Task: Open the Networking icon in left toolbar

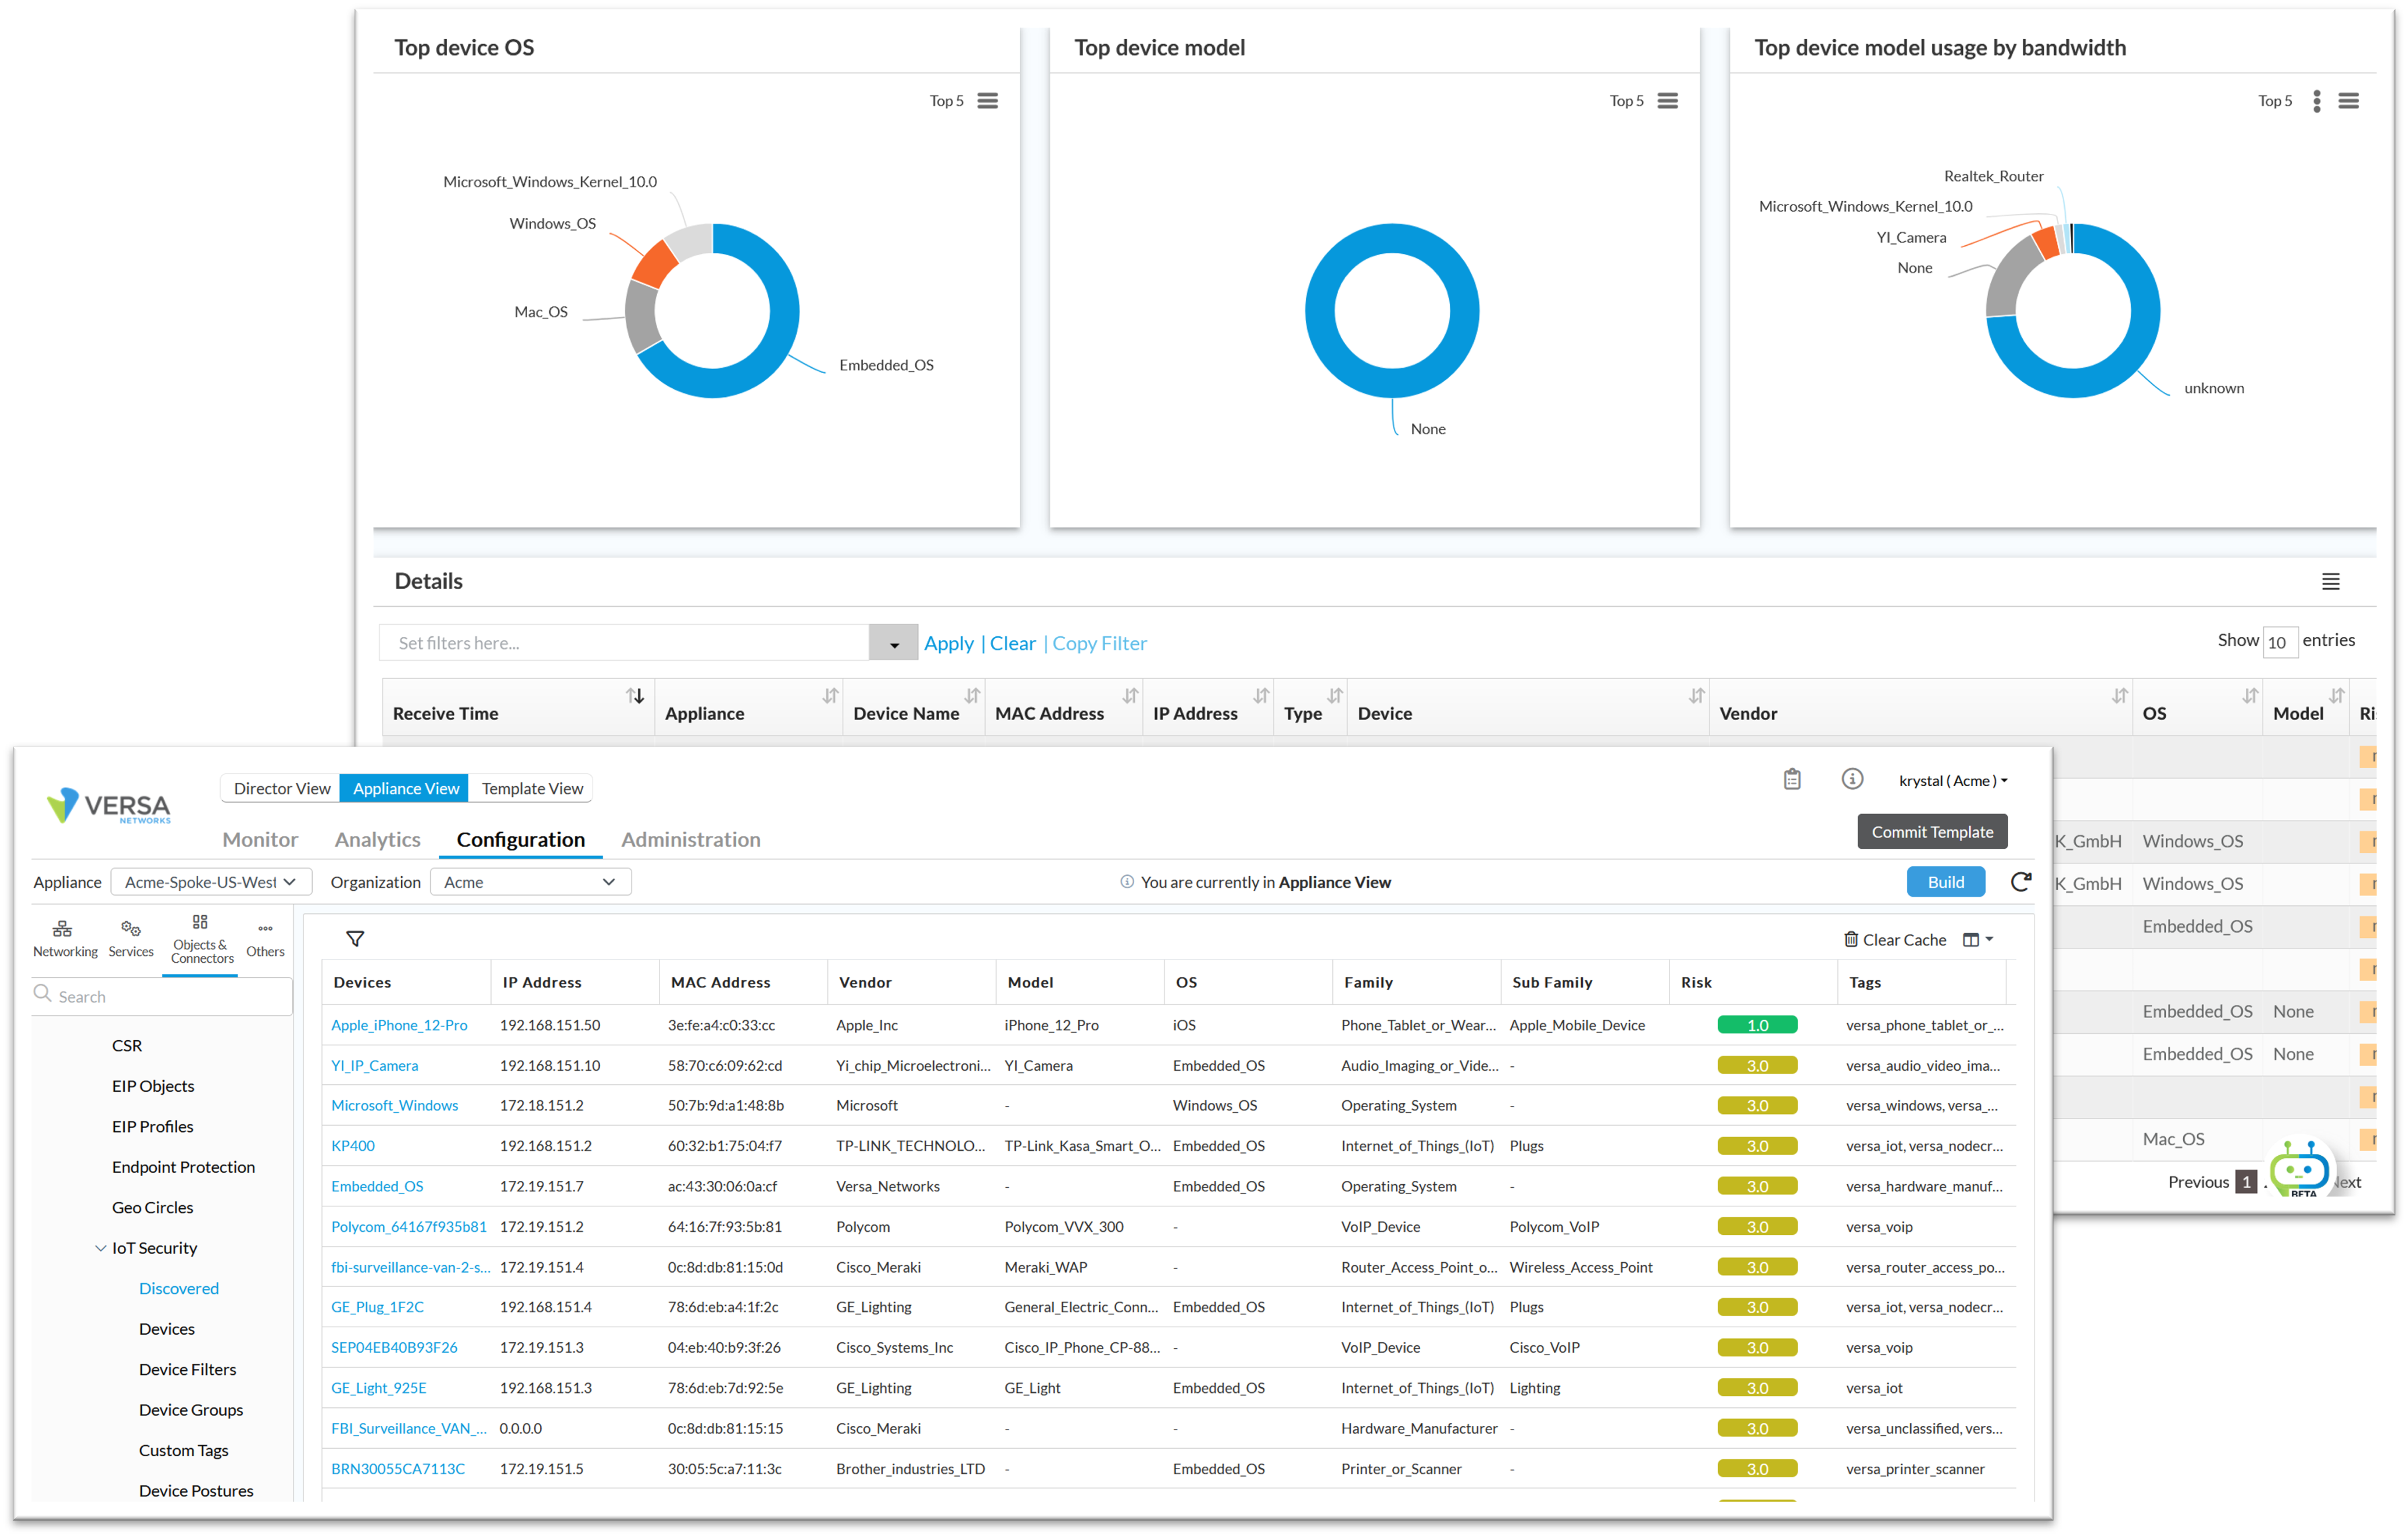Action: pos(64,938)
